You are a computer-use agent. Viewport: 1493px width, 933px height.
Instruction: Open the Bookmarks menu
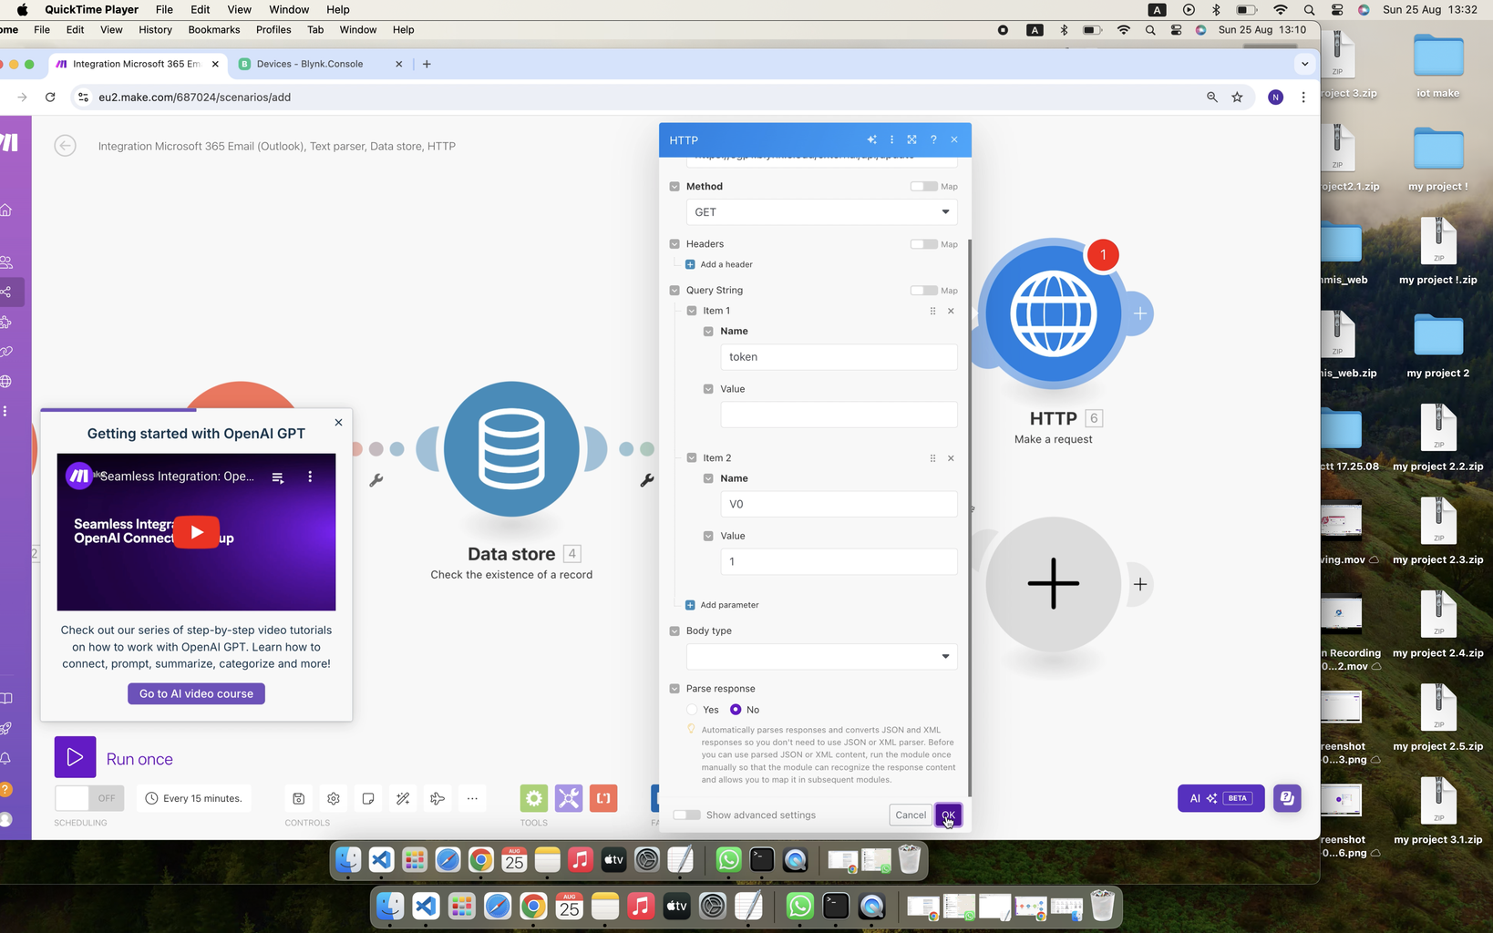point(214,30)
